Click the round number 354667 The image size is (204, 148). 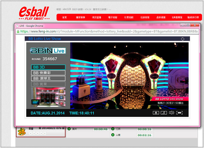(50, 59)
